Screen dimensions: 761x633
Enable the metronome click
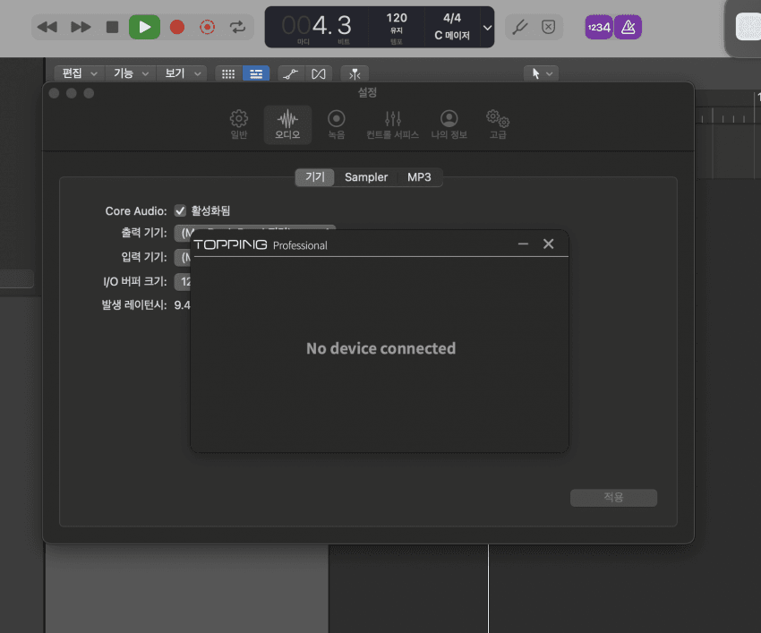(628, 28)
